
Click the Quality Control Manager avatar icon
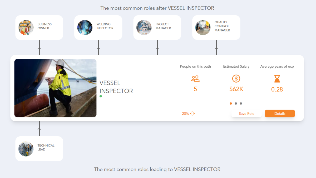[203, 27]
